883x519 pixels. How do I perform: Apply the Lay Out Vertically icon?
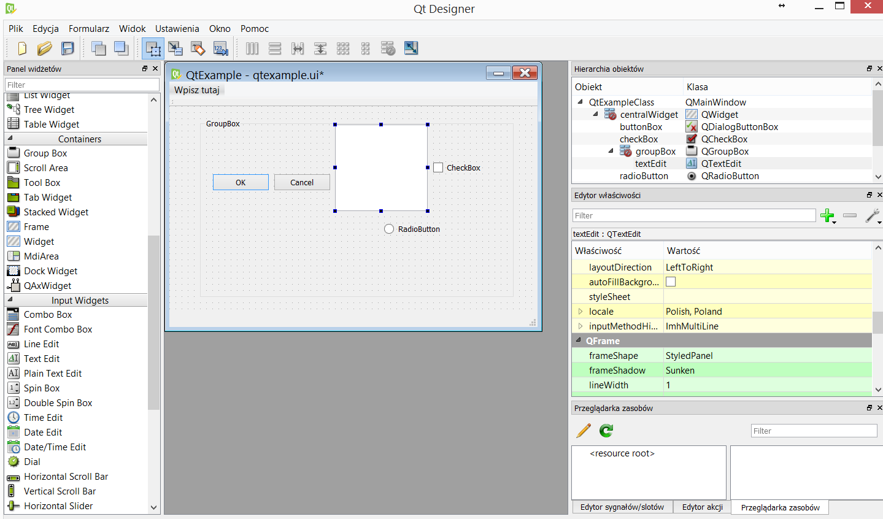tap(275, 48)
